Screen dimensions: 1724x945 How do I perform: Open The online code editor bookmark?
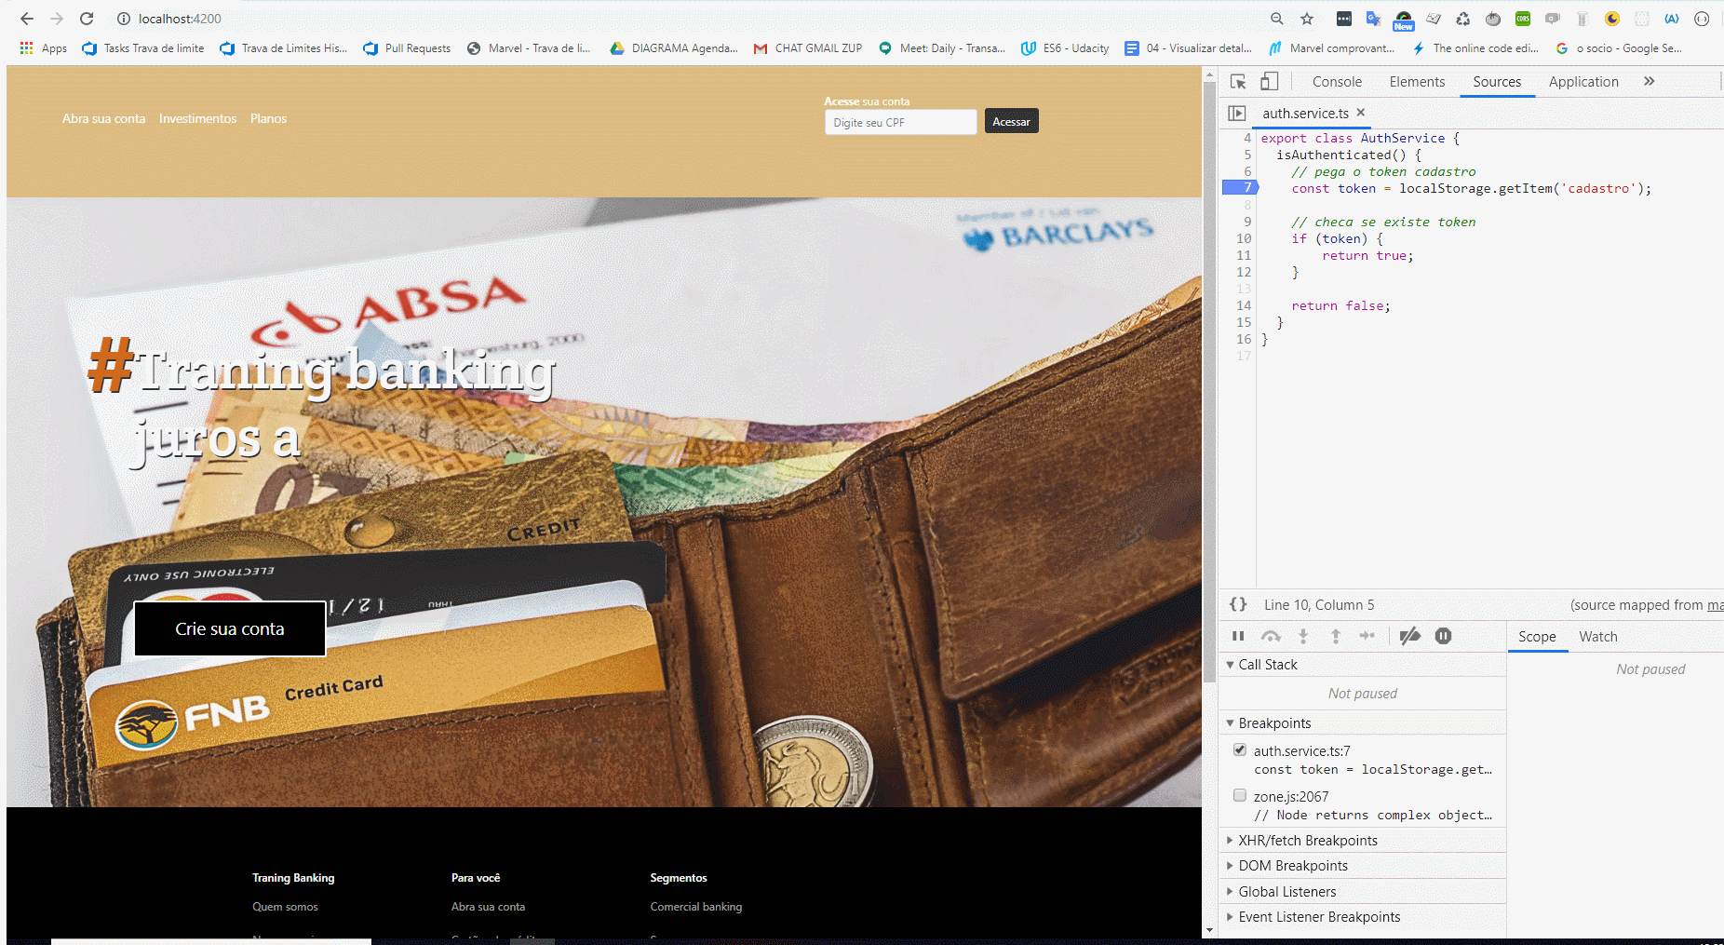pyautogui.click(x=1475, y=48)
